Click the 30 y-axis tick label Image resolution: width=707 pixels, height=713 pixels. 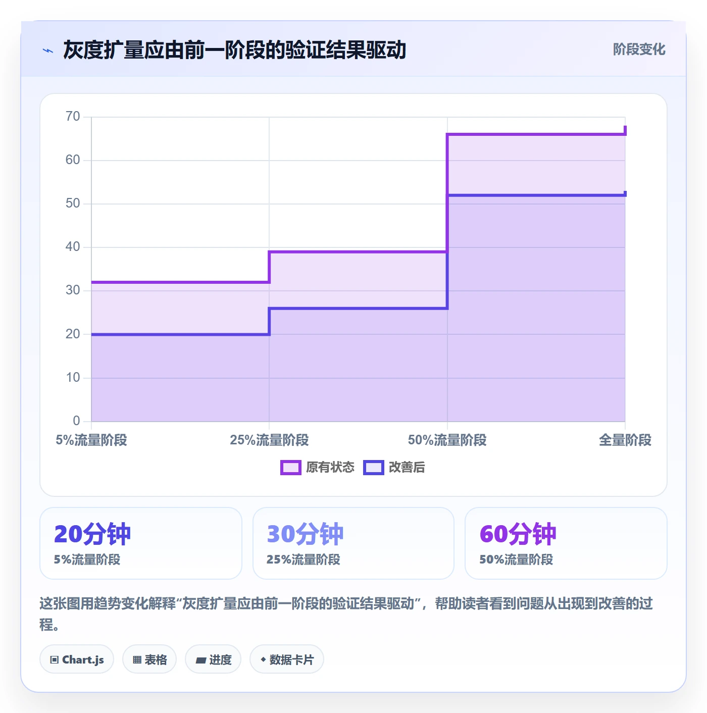(73, 290)
